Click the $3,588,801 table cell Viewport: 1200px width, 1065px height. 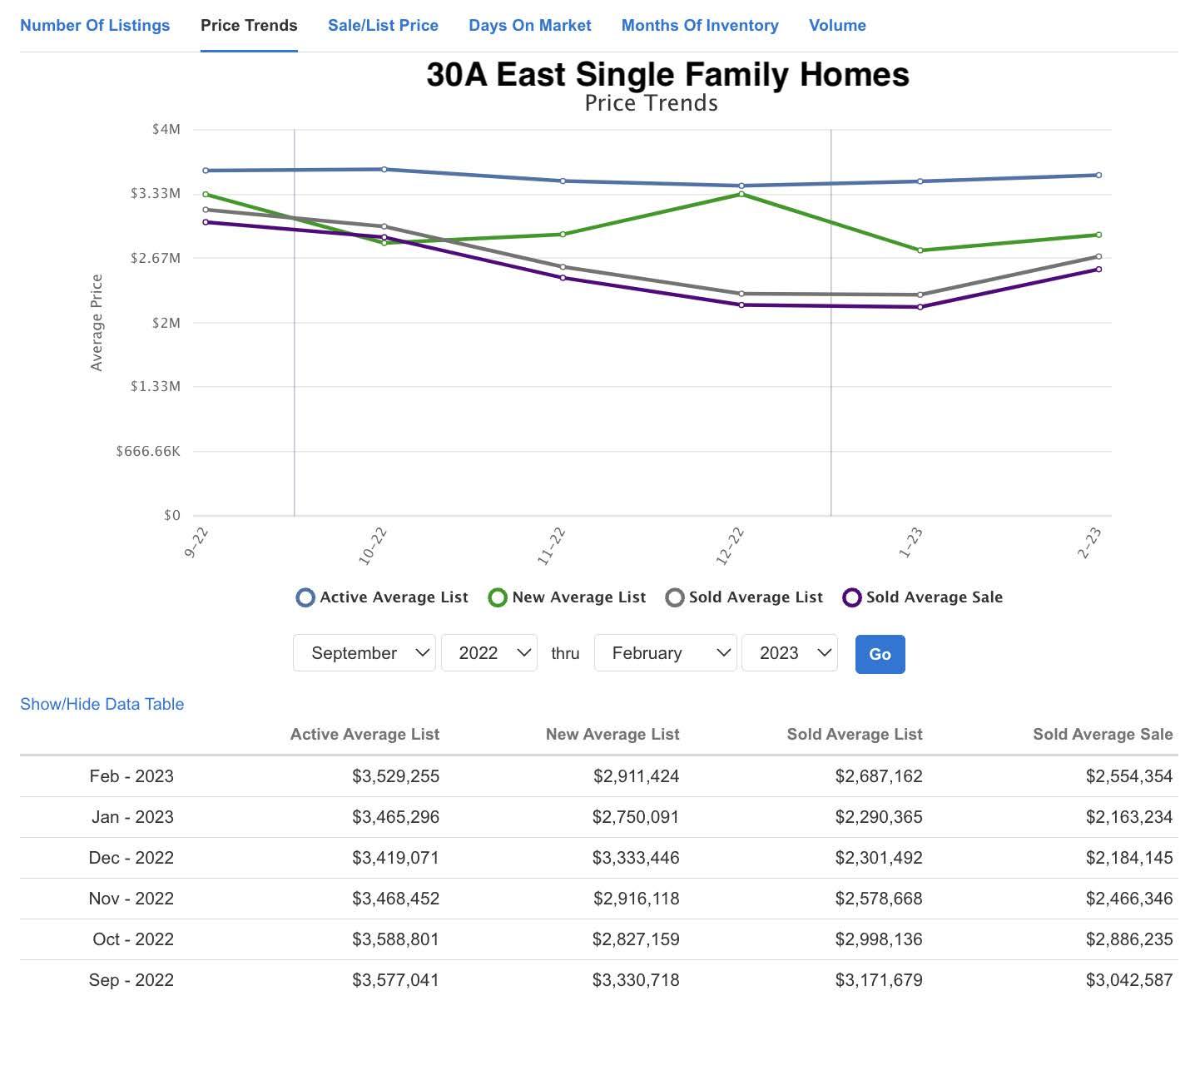tap(395, 939)
